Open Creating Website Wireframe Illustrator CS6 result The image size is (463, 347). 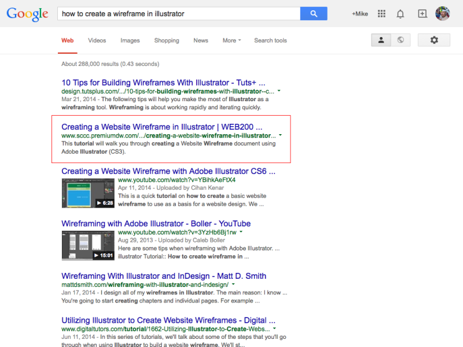pyautogui.click(x=168, y=171)
